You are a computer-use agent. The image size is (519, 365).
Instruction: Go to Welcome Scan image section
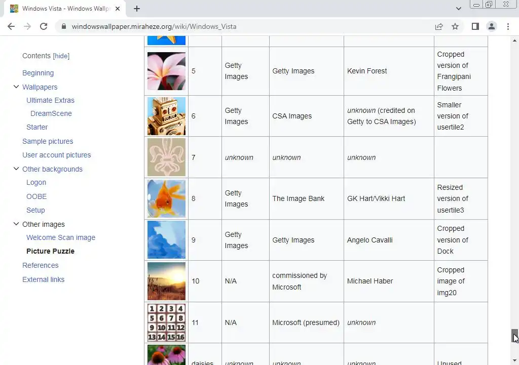[x=61, y=237]
